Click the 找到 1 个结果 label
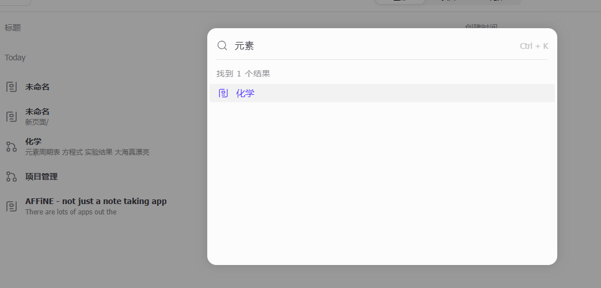 244,74
